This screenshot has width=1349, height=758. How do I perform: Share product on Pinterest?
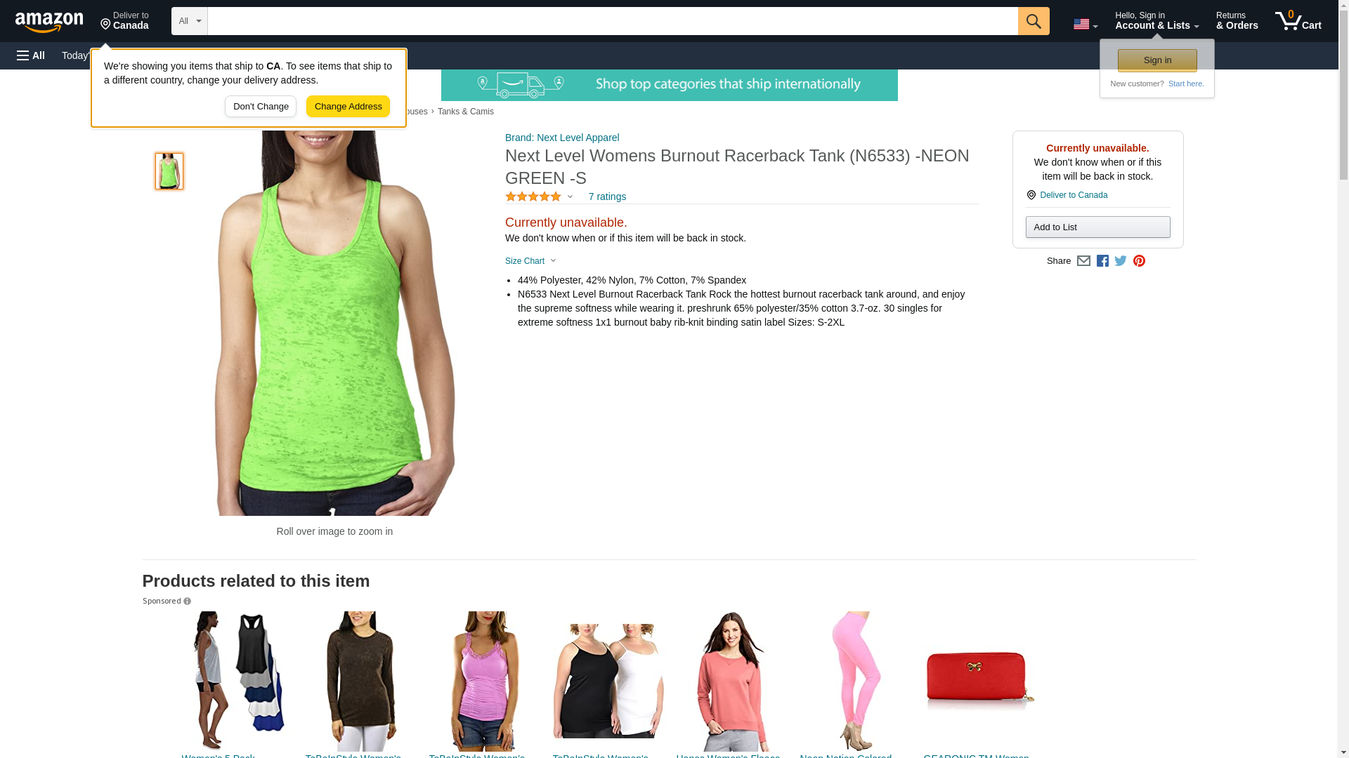1139,261
